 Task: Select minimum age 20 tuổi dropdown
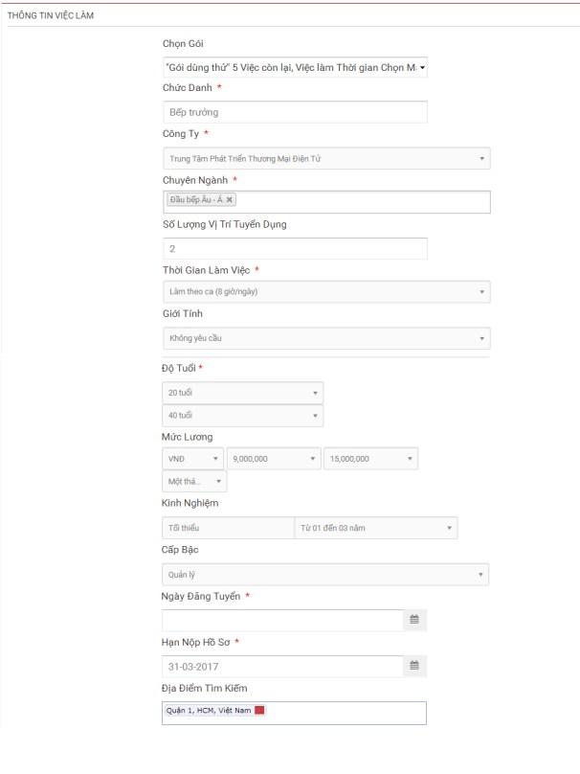coord(243,393)
